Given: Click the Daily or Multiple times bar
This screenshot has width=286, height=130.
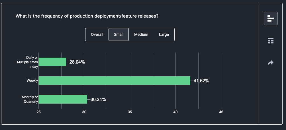Looking at the screenshot, I should point(52,62).
